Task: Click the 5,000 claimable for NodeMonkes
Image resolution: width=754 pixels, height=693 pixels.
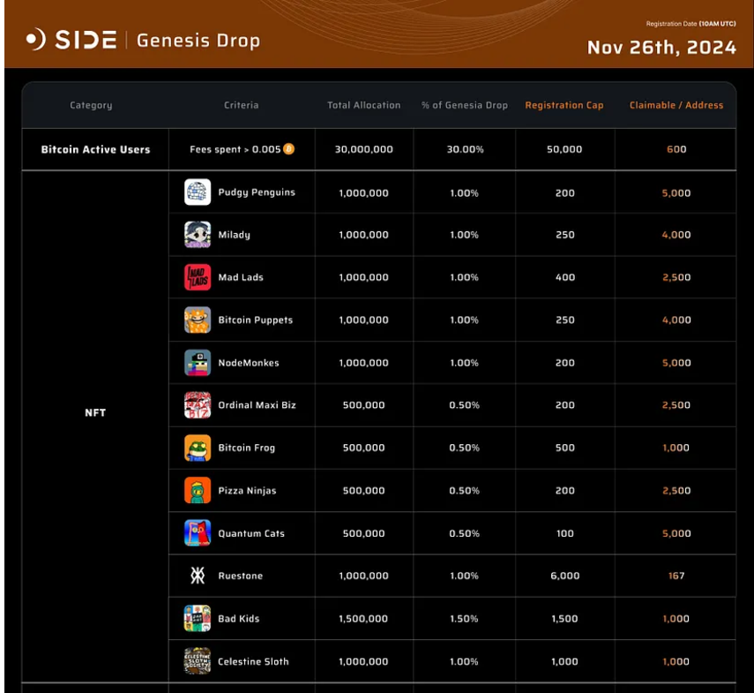Action: coord(676,363)
